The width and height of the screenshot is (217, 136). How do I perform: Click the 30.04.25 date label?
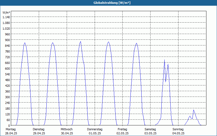[67, 133]
